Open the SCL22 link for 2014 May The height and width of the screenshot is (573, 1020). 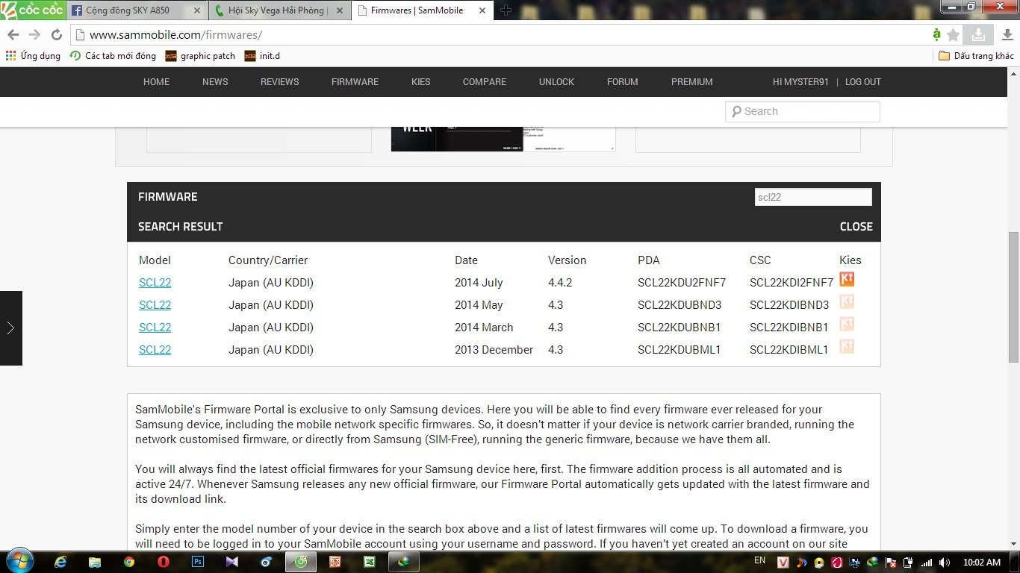click(x=155, y=305)
